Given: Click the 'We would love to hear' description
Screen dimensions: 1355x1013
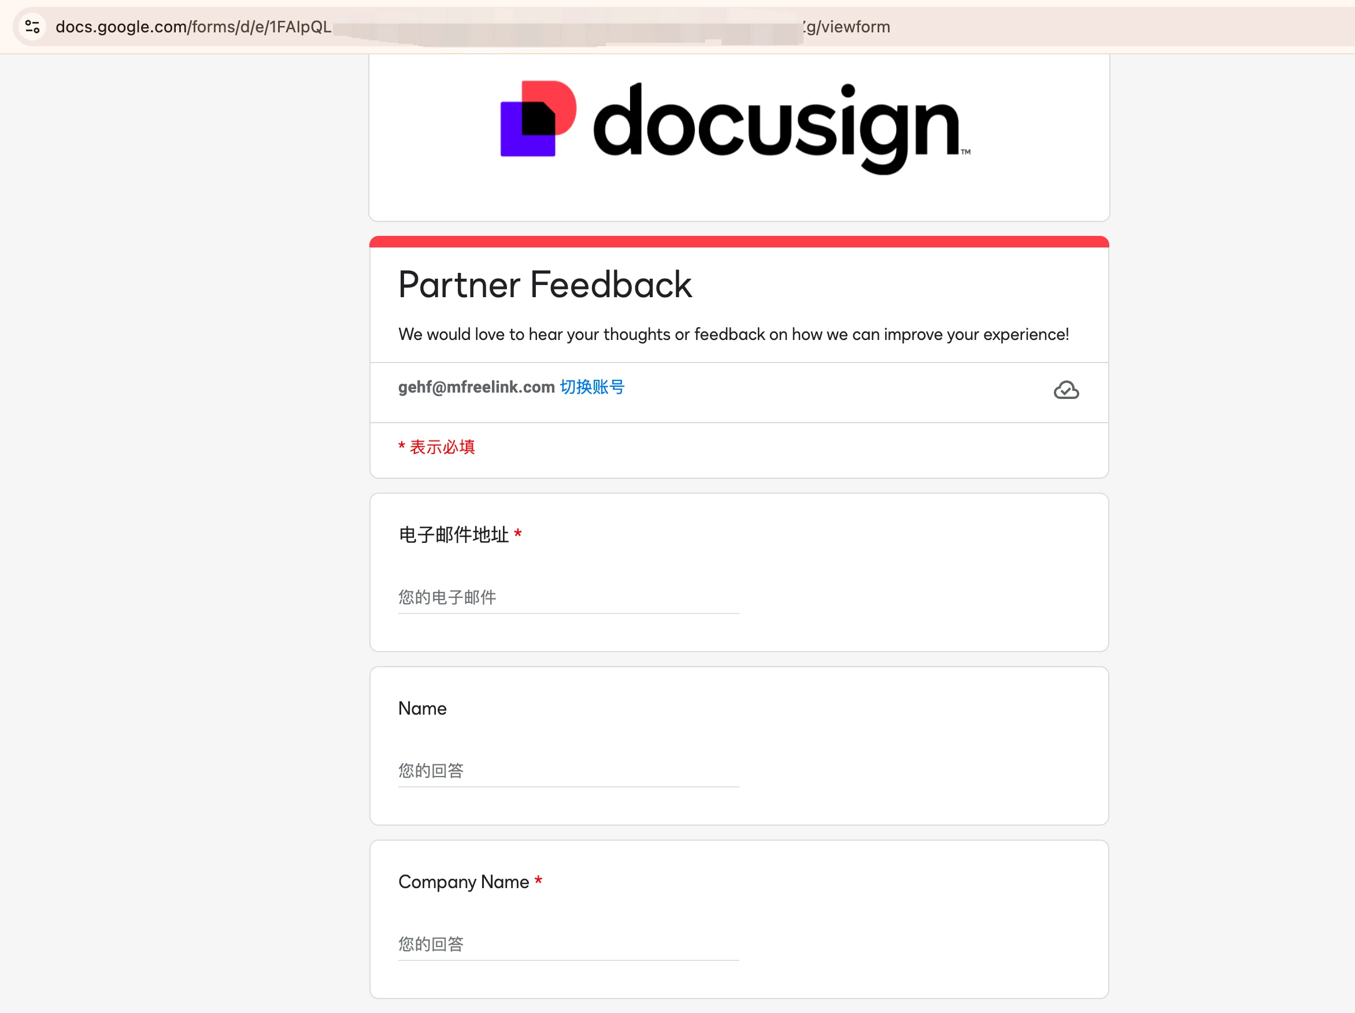Looking at the screenshot, I should 734,335.
